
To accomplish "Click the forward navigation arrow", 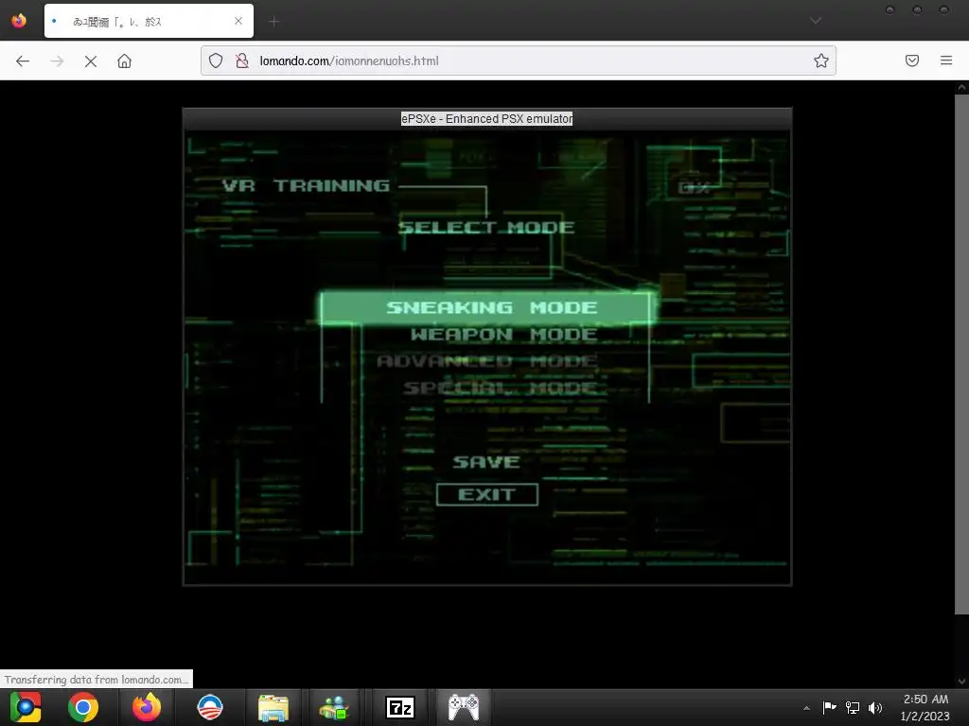I will pos(57,60).
